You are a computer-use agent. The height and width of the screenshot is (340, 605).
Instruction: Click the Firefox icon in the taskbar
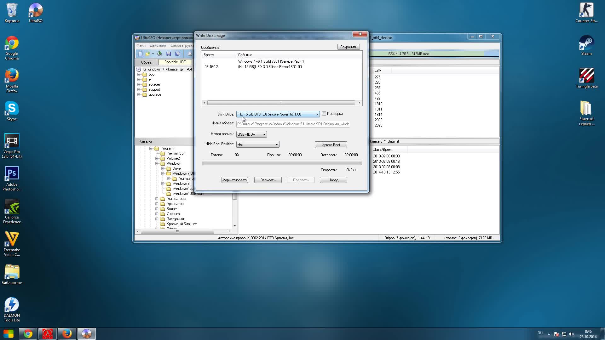67,334
